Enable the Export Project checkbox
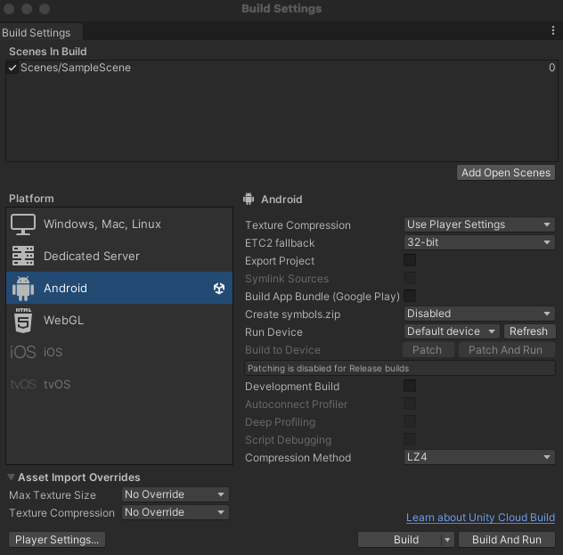 click(x=410, y=260)
